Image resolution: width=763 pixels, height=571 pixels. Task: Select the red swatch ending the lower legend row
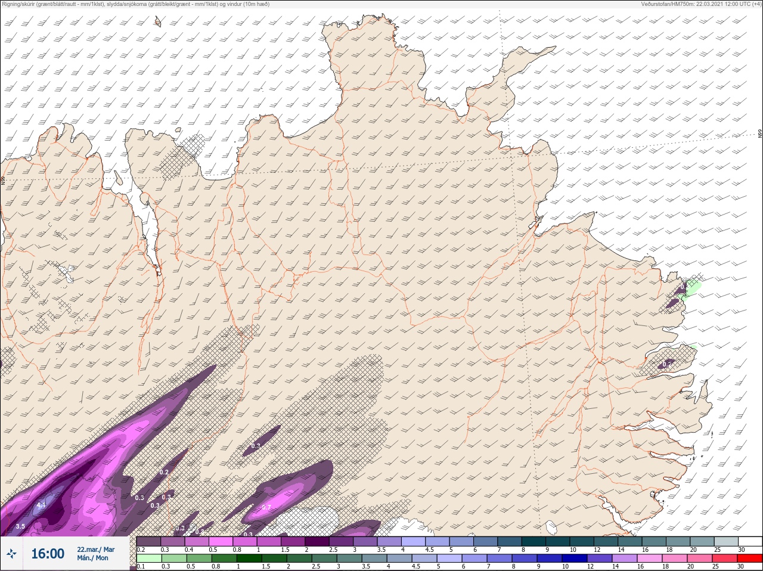750,558
